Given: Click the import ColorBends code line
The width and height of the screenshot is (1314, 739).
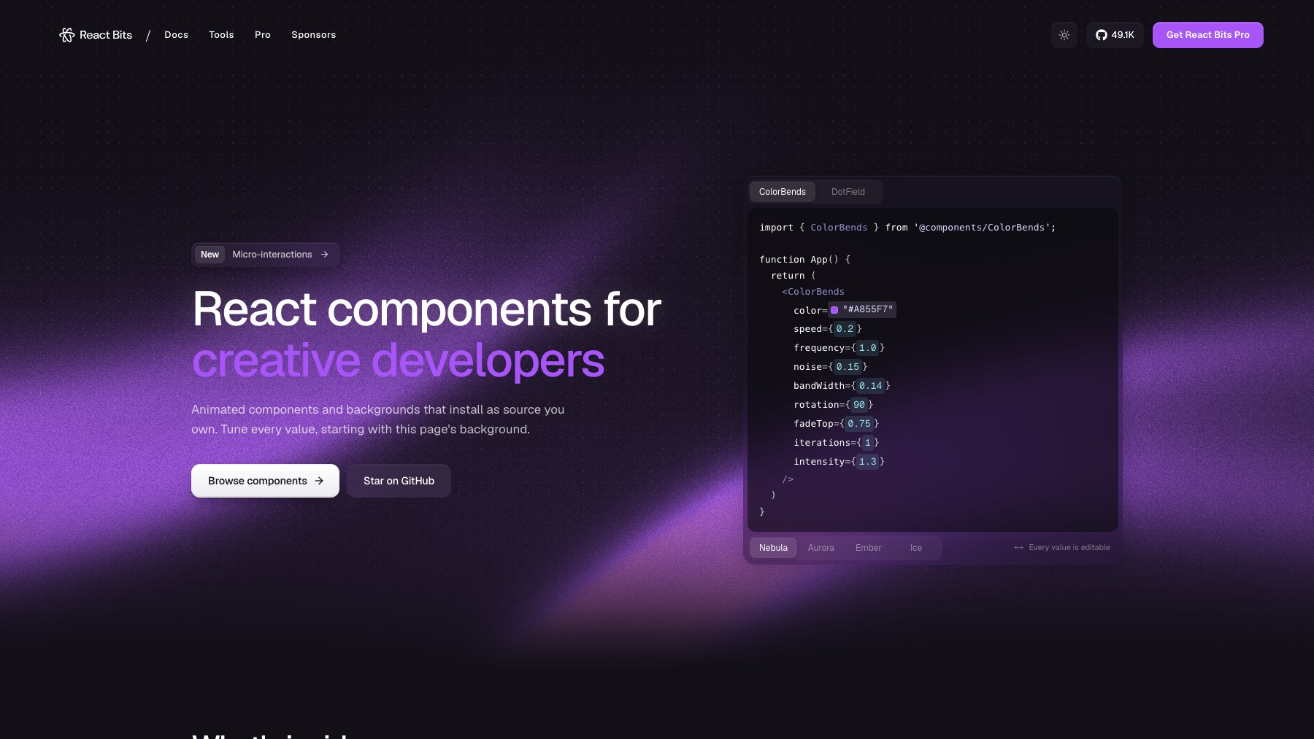Looking at the screenshot, I should tap(907, 228).
